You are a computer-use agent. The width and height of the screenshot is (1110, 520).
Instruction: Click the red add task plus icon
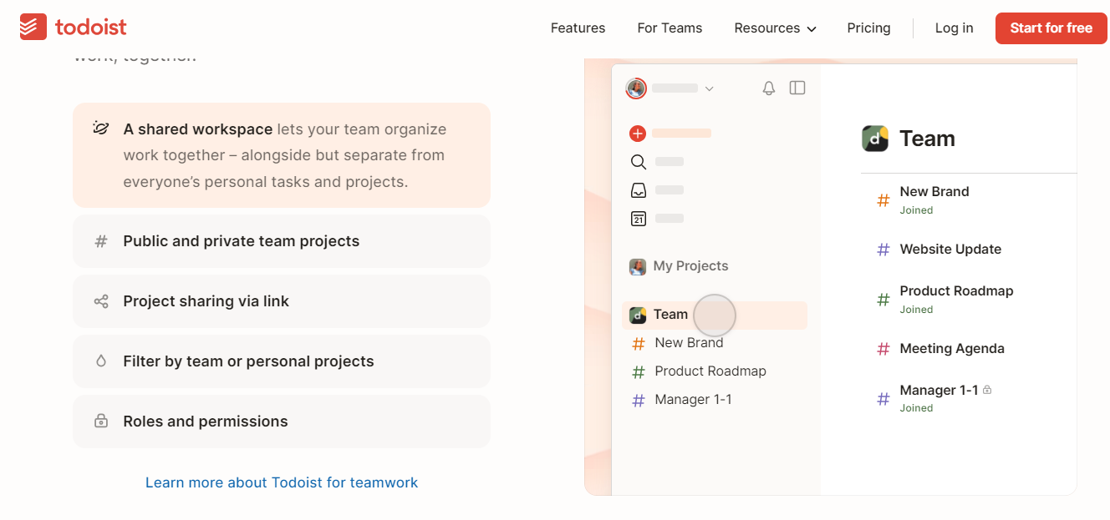638,133
